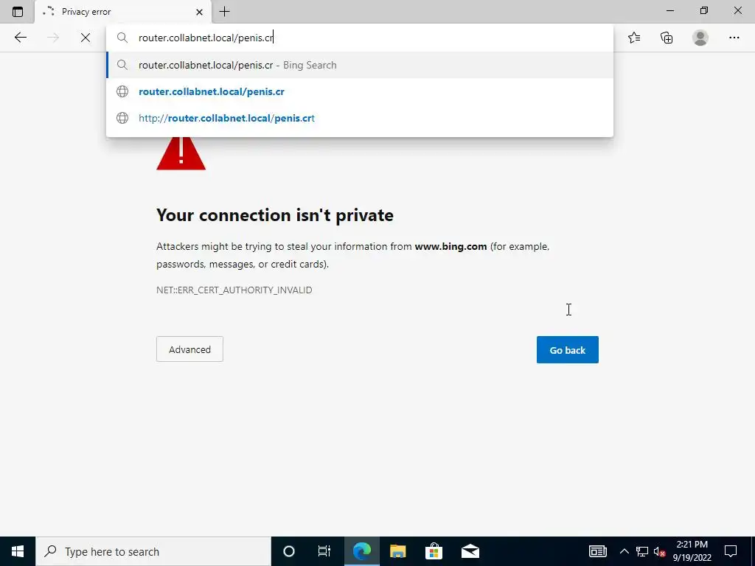Select the Privacy error tab
Image resolution: width=755 pixels, height=566 pixels.
[123, 12]
